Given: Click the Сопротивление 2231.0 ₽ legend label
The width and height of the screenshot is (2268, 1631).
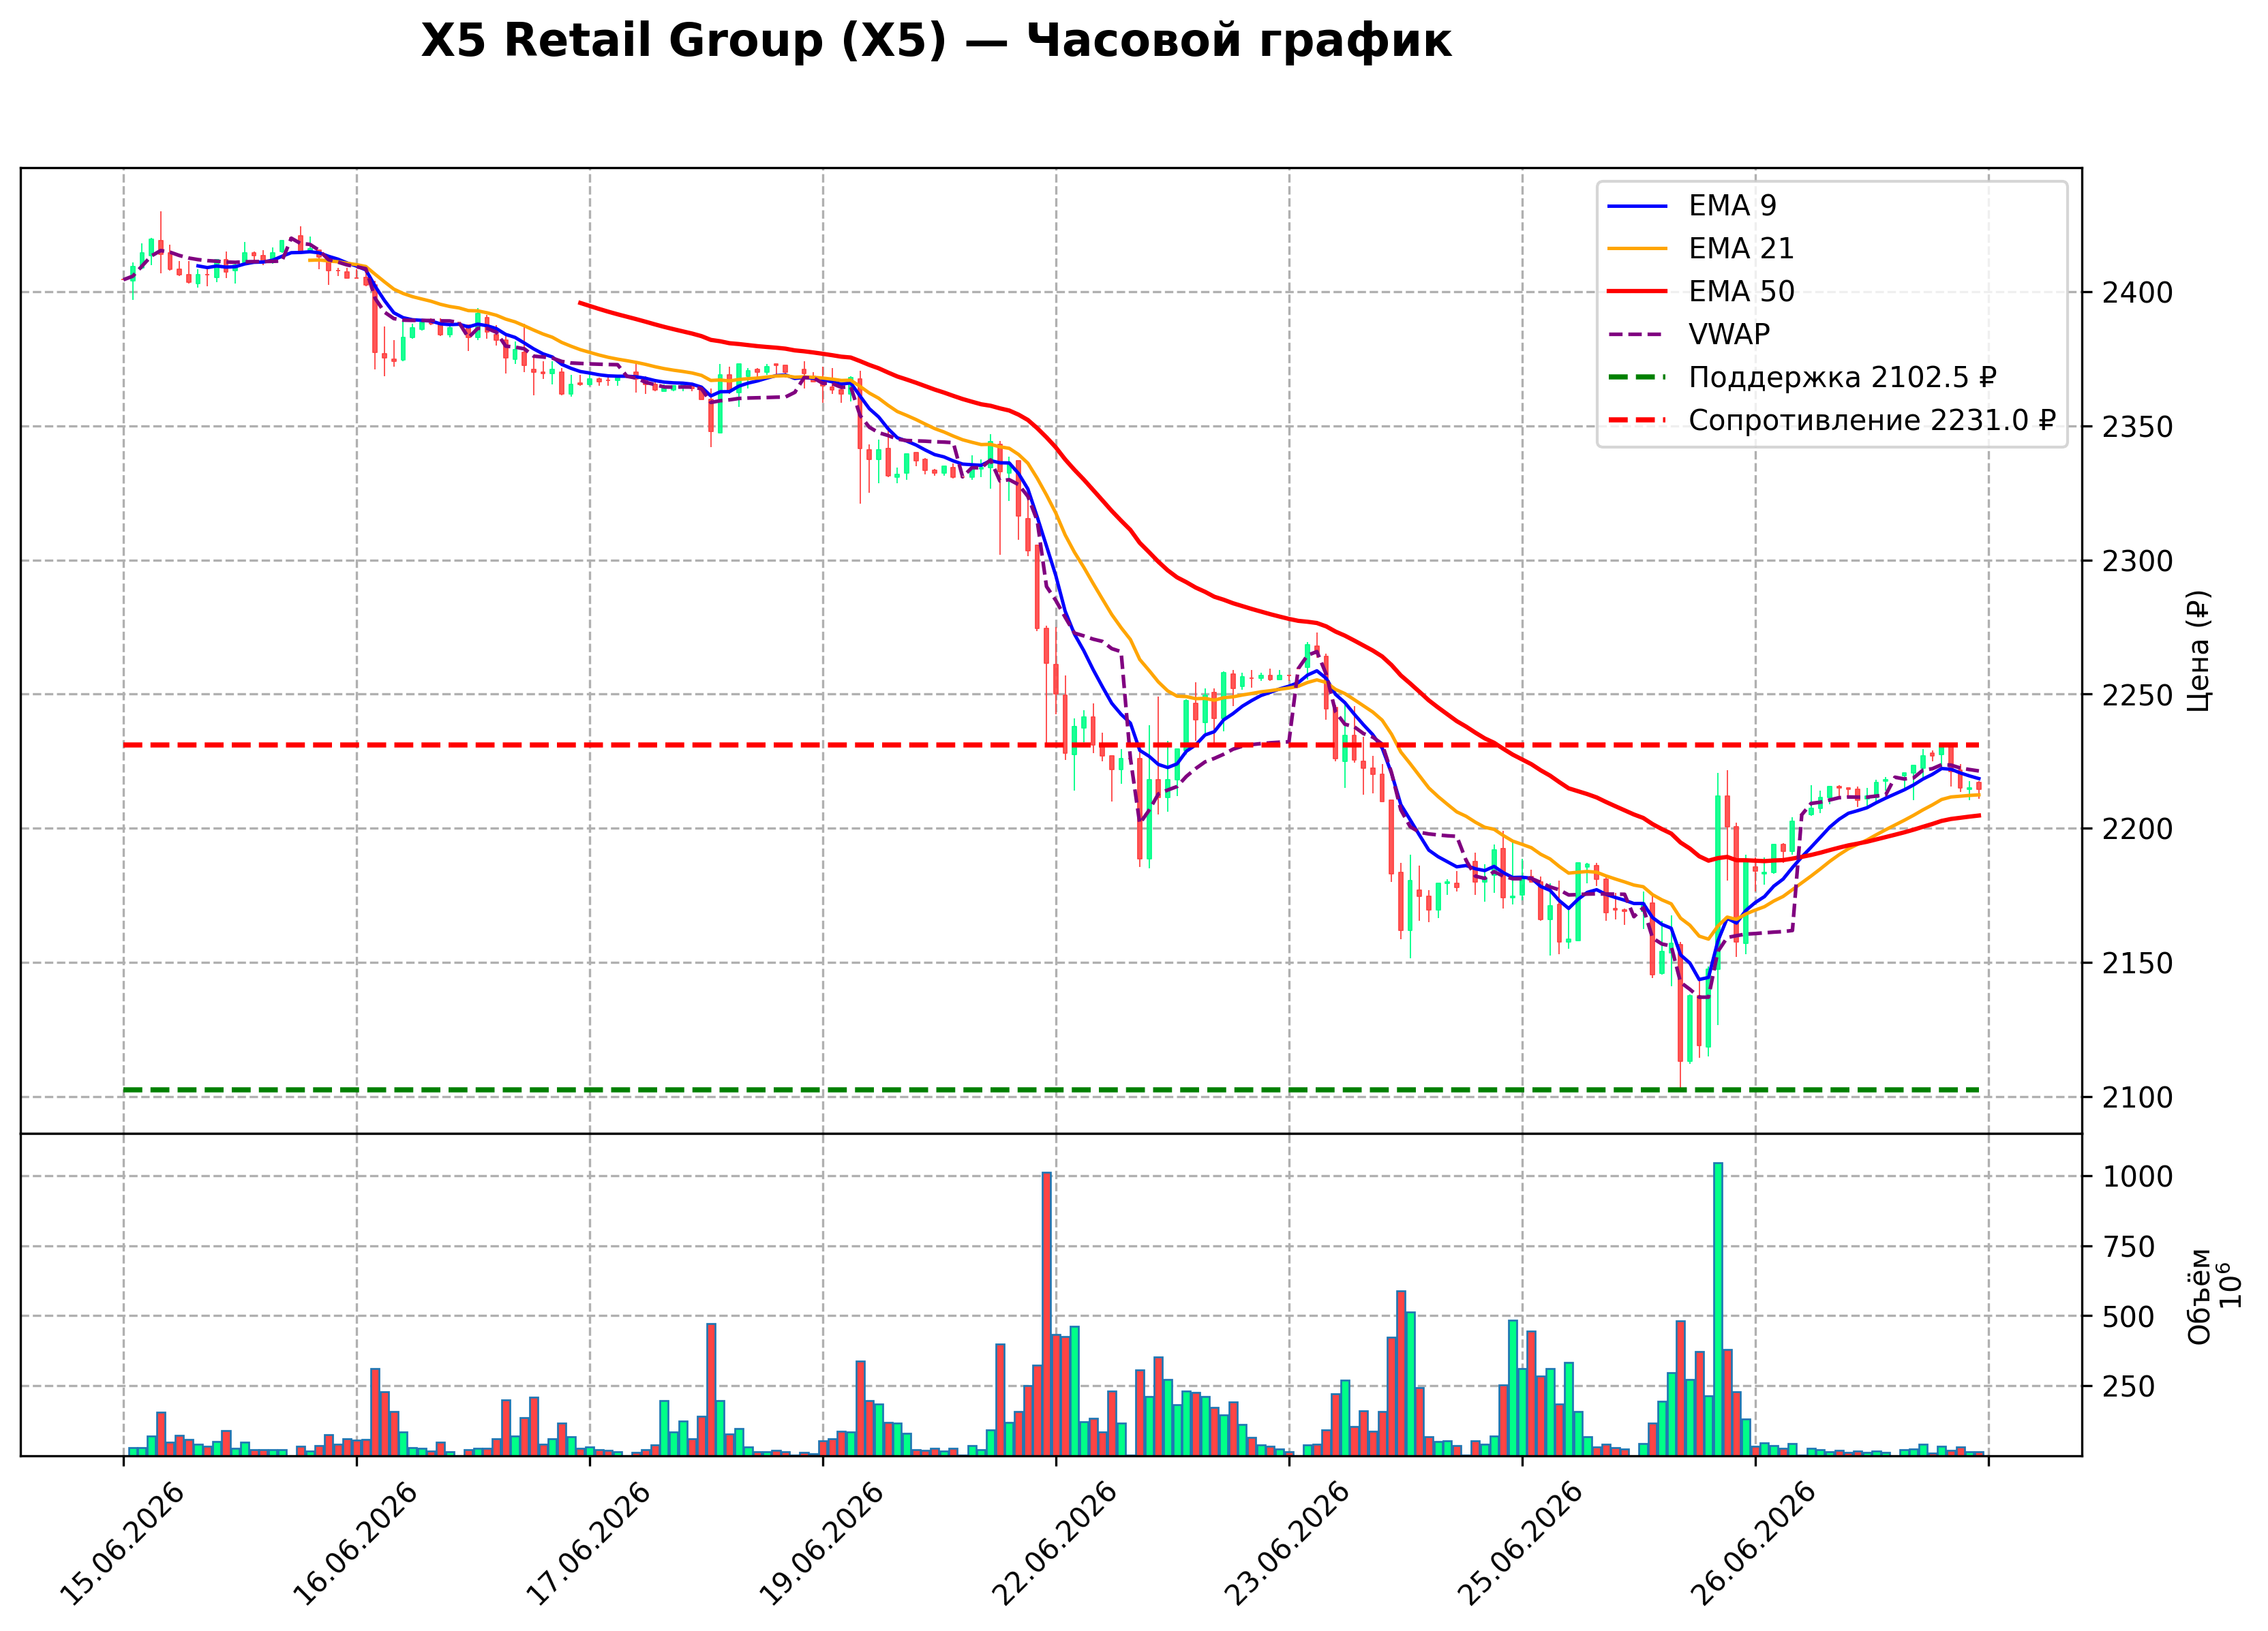Looking at the screenshot, I should [x=1872, y=420].
